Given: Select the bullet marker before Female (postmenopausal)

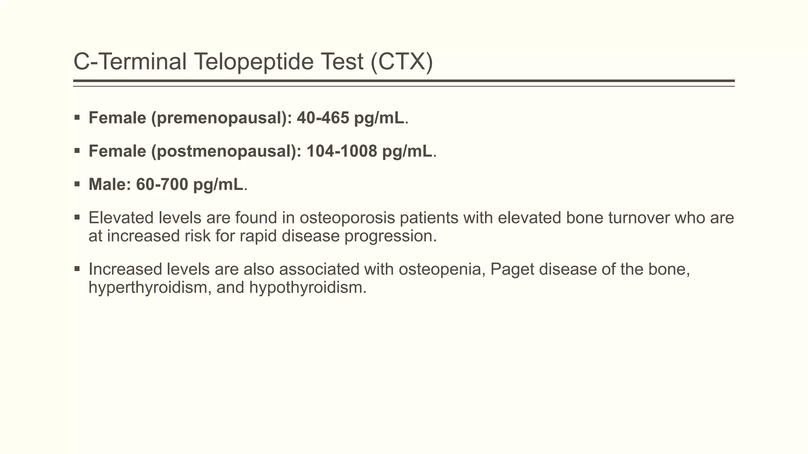Looking at the screenshot, I should (x=77, y=150).
